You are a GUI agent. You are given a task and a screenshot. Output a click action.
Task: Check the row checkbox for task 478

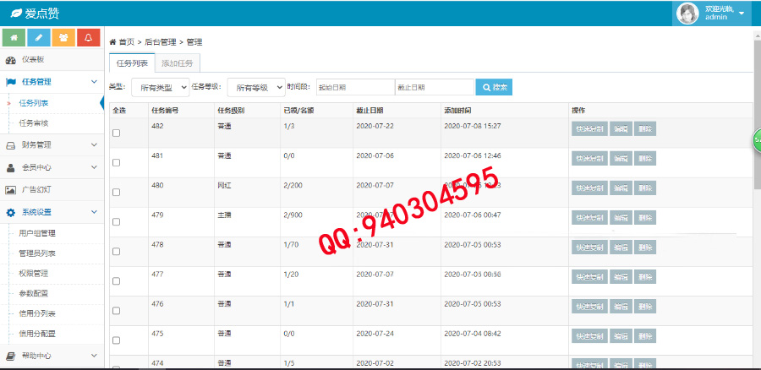pyautogui.click(x=117, y=252)
